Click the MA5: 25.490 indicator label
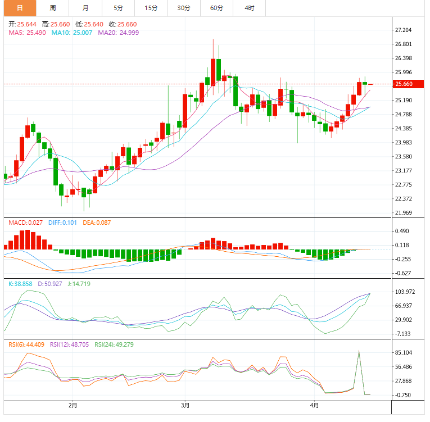430x422 pixels. (27, 33)
